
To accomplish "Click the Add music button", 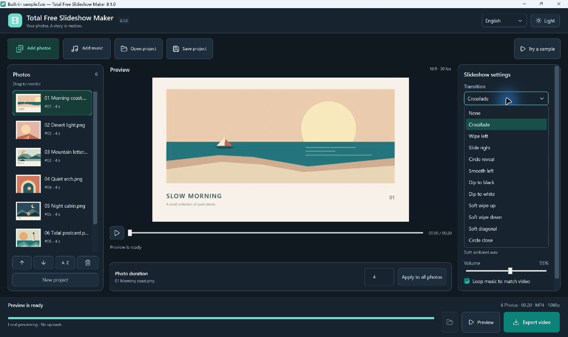I will (x=87, y=48).
